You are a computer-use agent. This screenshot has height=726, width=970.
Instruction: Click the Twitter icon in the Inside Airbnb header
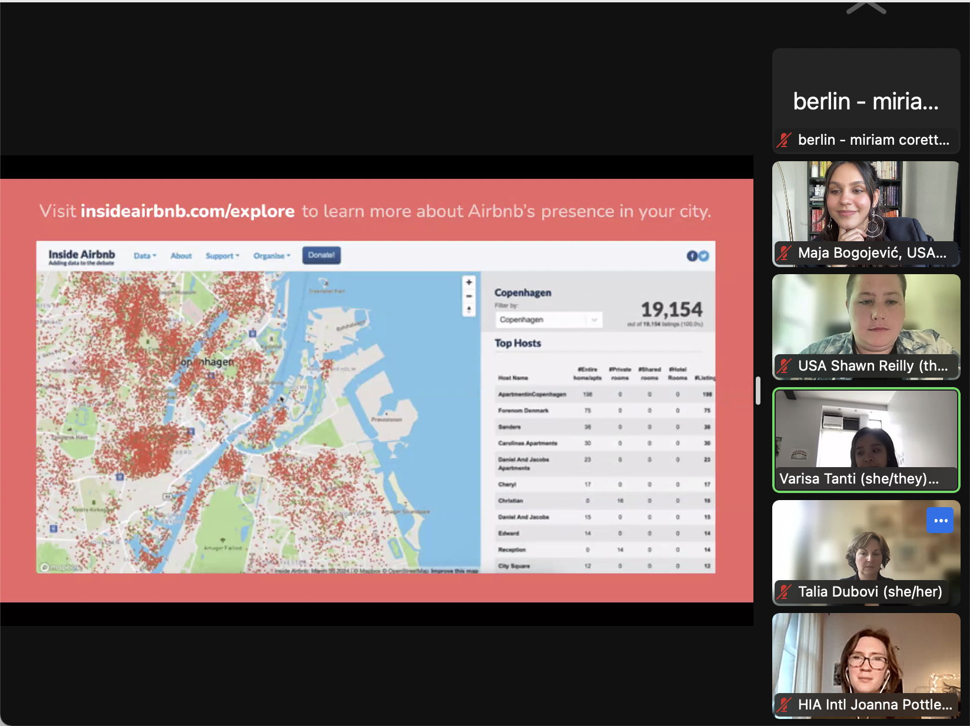pos(703,256)
